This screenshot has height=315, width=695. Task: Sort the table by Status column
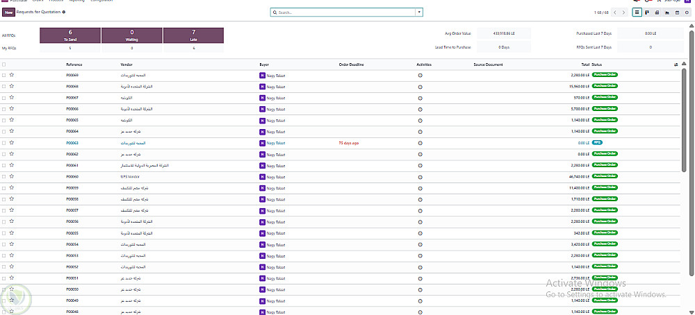coord(596,65)
